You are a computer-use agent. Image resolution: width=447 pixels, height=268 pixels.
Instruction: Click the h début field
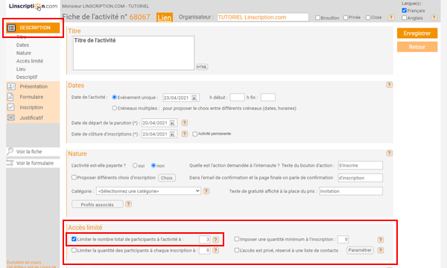click(237, 97)
